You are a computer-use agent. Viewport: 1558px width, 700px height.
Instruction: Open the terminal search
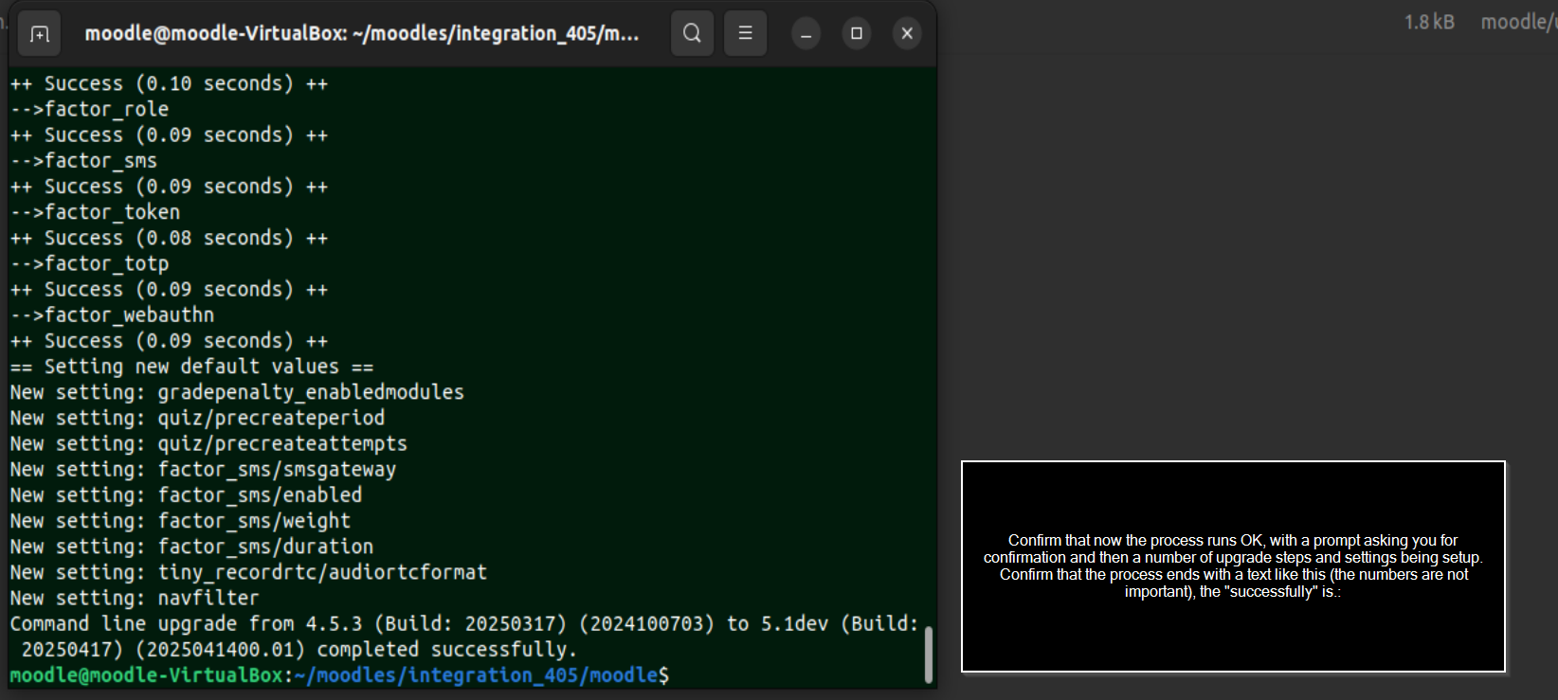click(x=693, y=33)
